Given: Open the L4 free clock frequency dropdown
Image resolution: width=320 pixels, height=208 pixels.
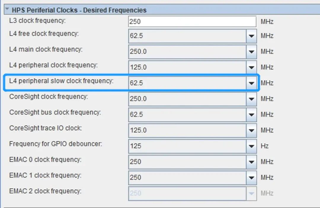Looking at the screenshot, I should tap(252, 36).
